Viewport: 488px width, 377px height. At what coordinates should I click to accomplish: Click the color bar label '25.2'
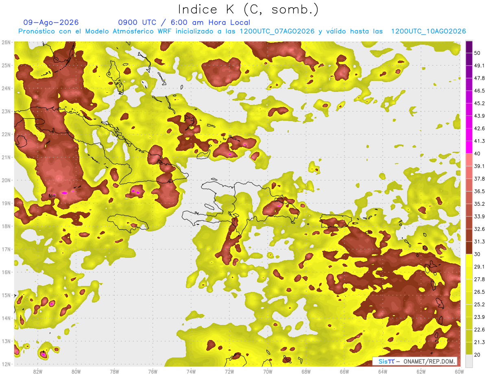pos(479,304)
